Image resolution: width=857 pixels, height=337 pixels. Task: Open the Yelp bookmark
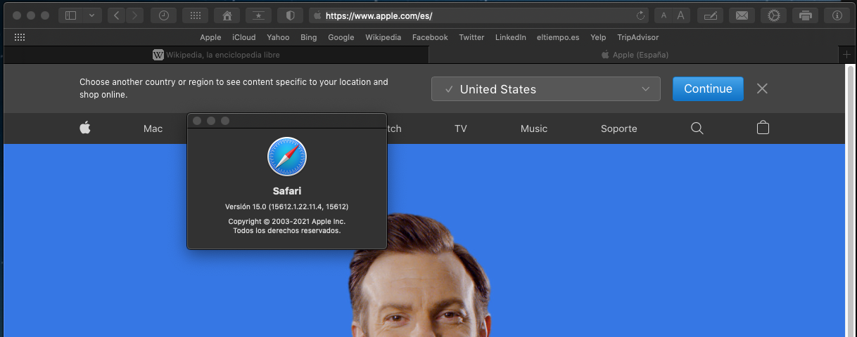coord(599,37)
